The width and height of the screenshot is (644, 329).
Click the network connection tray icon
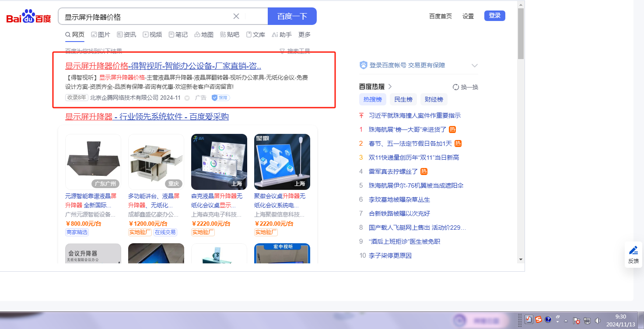(x=587, y=320)
